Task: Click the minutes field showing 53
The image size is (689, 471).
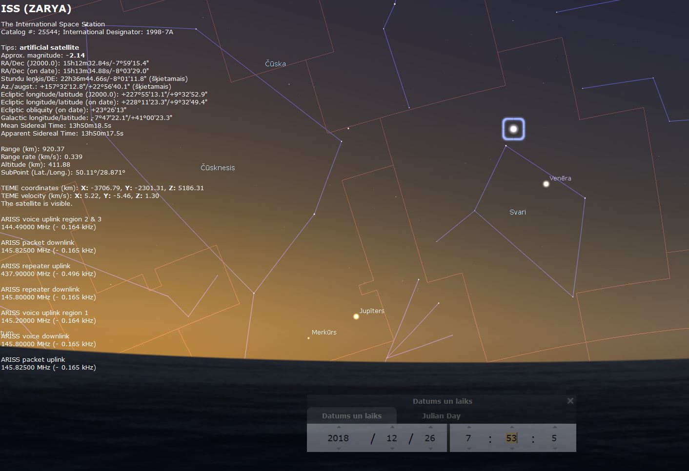Action: [511, 438]
